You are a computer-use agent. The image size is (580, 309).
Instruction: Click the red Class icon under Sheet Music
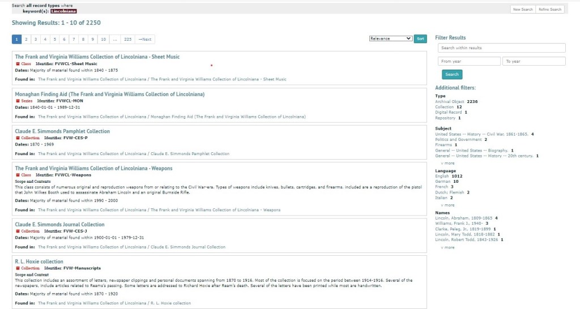pos(18,64)
